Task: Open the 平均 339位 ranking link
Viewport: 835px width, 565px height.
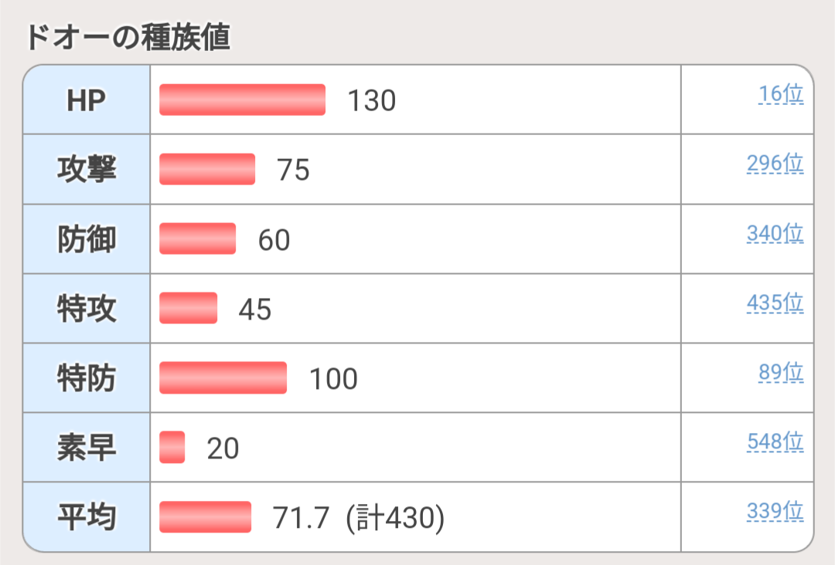Action: click(x=775, y=511)
